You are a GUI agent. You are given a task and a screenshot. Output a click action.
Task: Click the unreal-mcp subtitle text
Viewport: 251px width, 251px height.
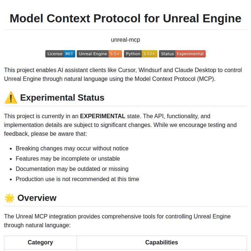click(x=126, y=40)
